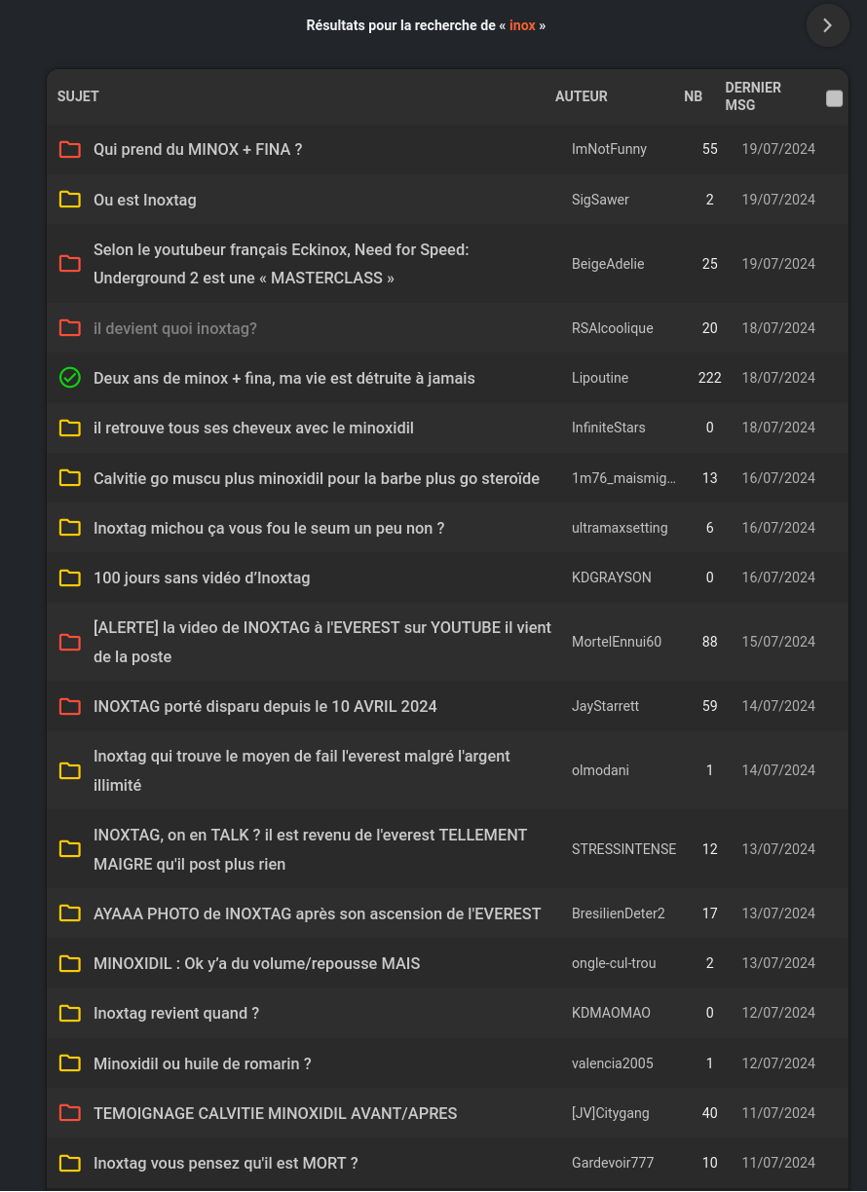Open author profile 'STRESSINTENSE'

coord(623,849)
